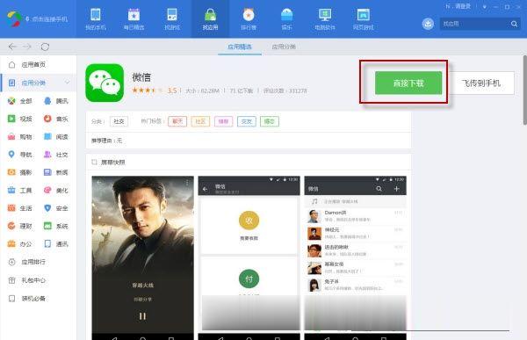
Task: Open 应用排行 app rankings in sidebar
Action: point(27,262)
